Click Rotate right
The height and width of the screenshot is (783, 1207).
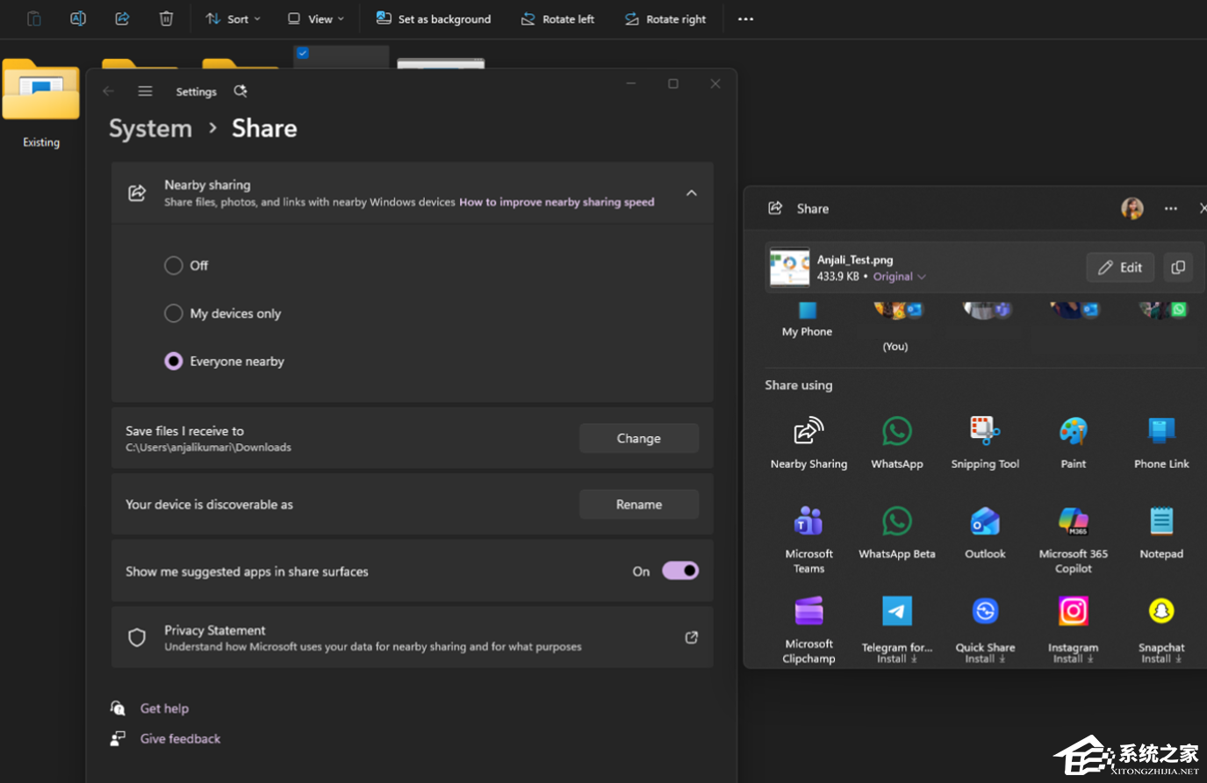tap(665, 18)
